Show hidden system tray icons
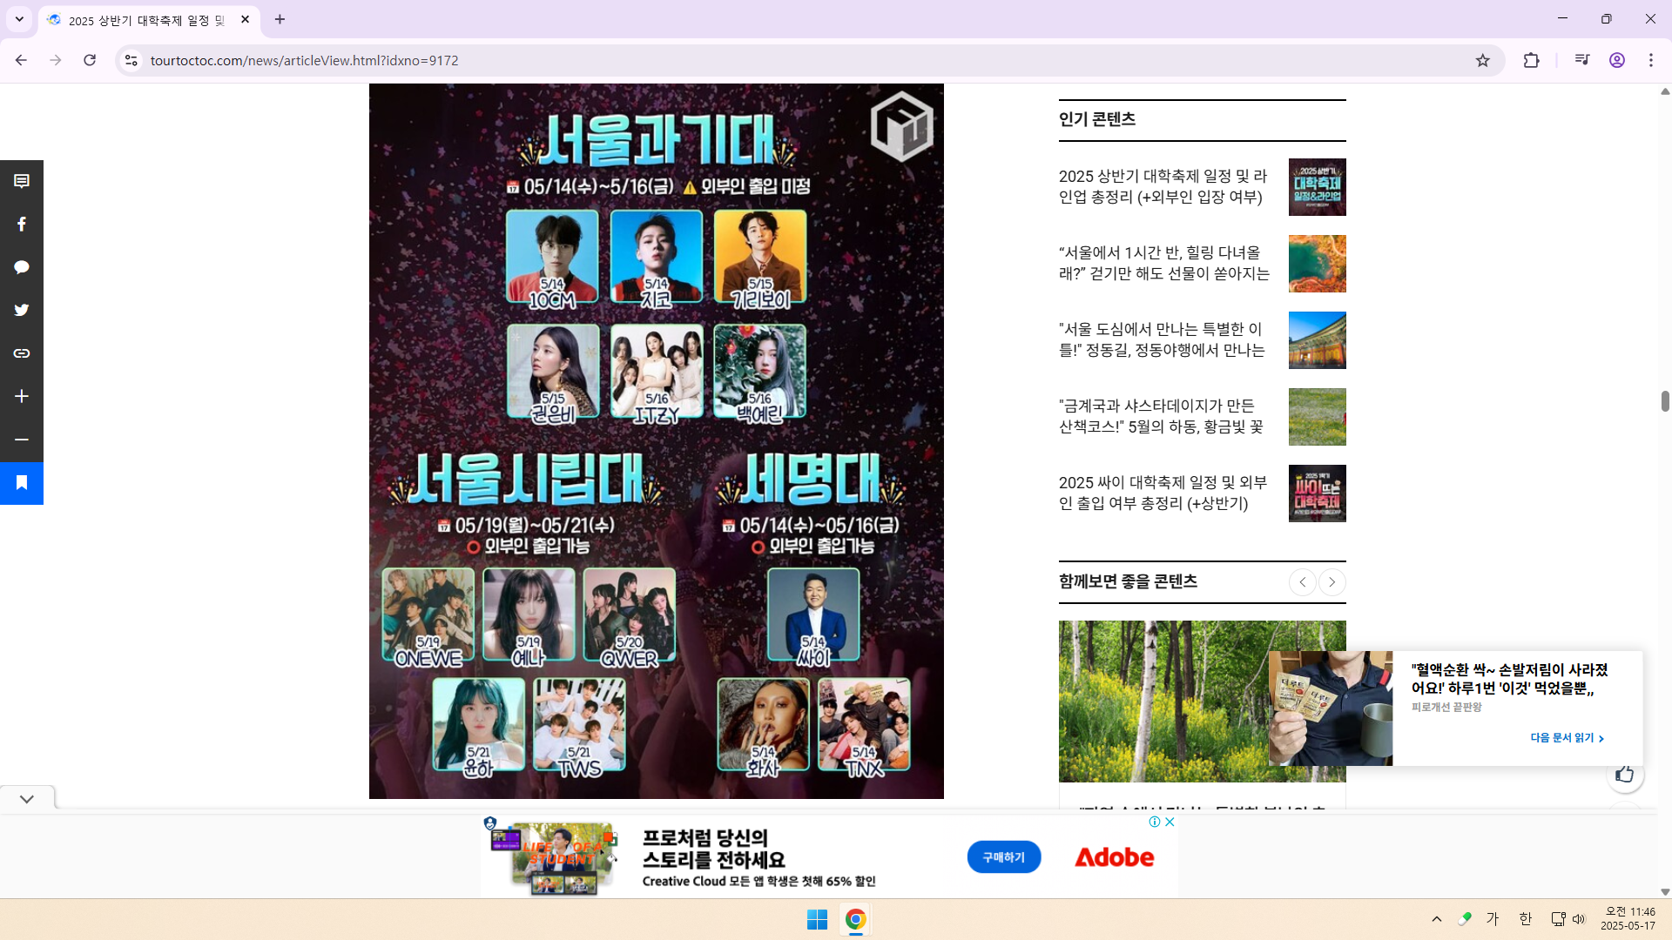1672x940 pixels. [1436, 919]
